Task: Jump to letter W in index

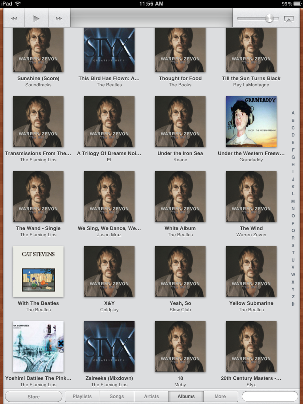Action: point(293,275)
